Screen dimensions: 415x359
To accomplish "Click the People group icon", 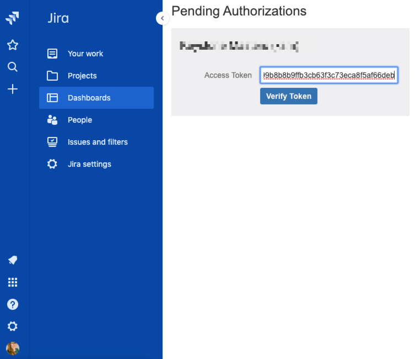I will (x=52, y=120).
